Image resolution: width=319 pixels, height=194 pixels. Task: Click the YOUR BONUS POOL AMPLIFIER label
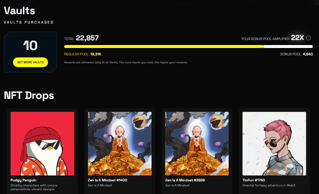pyautogui.click(x=265, y=39)
